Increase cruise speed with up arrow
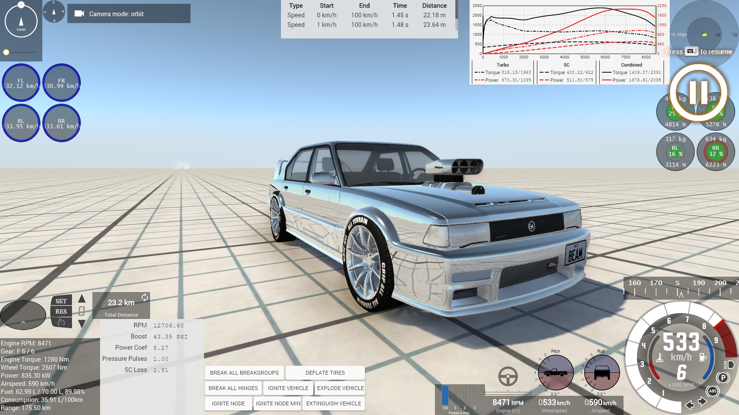 click(x=82, y=299)
